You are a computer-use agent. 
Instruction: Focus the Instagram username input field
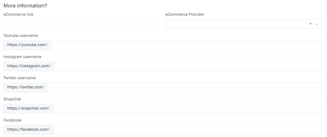[x=188, y=66]
